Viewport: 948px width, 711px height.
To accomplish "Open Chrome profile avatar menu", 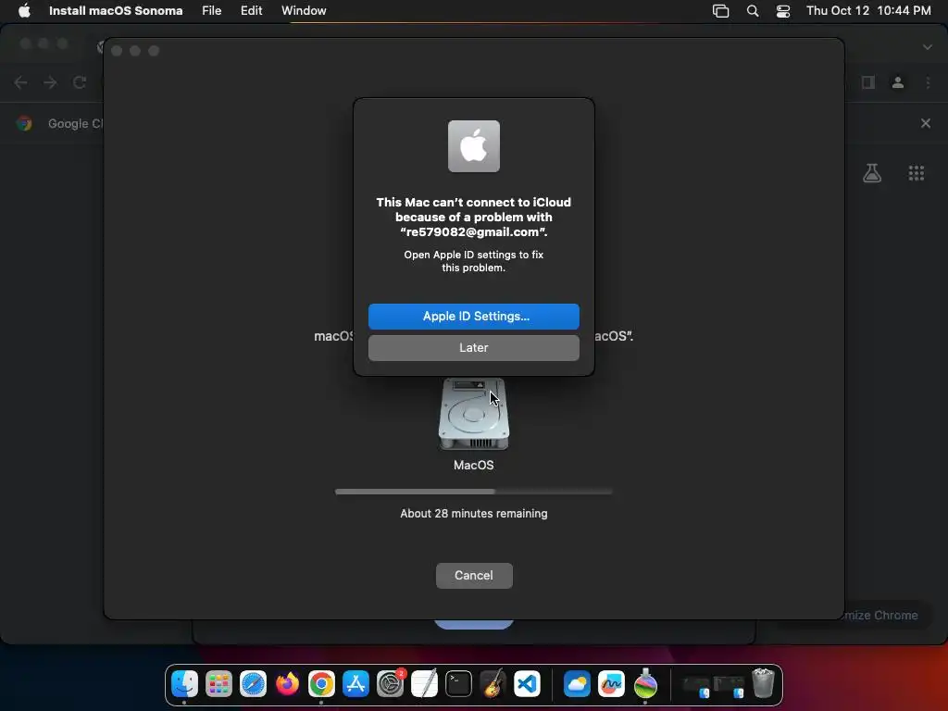I will point(898,82).
